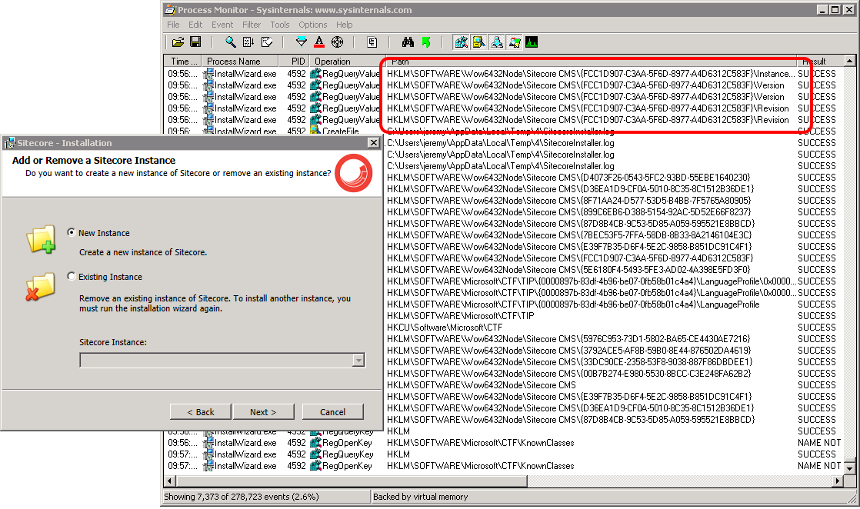
Task: Open the File menu in Process Monitor
Action: (x=173, y=25)
